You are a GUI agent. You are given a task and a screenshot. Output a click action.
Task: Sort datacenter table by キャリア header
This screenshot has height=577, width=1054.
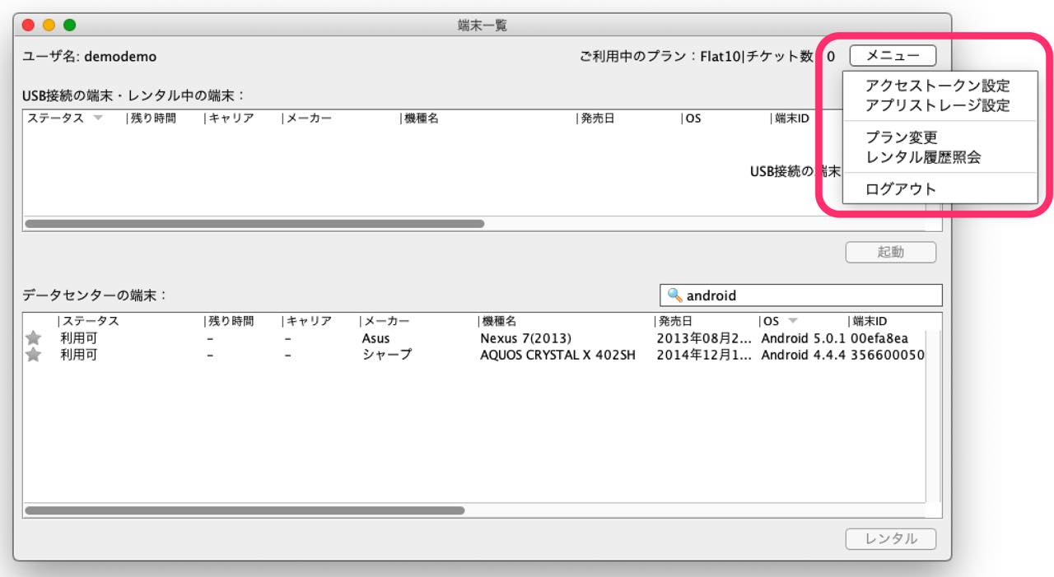tap(309, 321)
